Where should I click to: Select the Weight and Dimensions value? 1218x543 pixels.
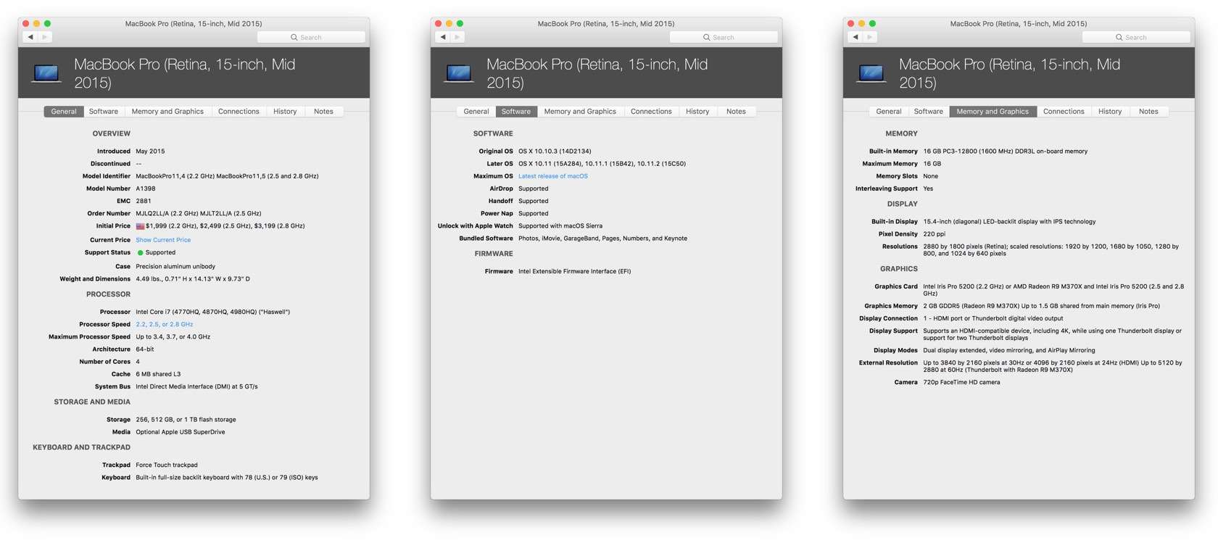tap(193, 279)
